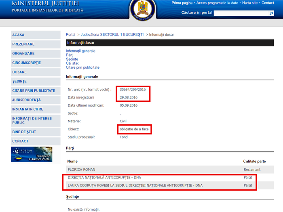The width and height of the screenshot is (283, 212).
Task: Click the search magnifier icon in portal
Action: [x=271, y=13]
